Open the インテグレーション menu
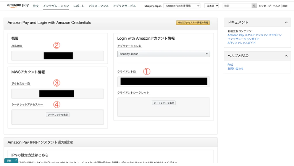The image size is (294, 166). click(x=56, y=6)
